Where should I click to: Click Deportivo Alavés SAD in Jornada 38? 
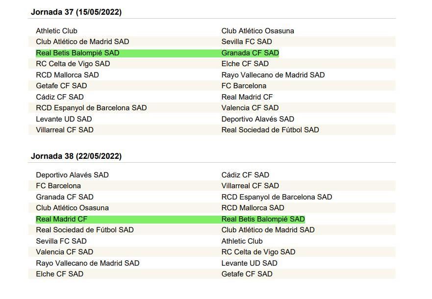pos(72,175)
